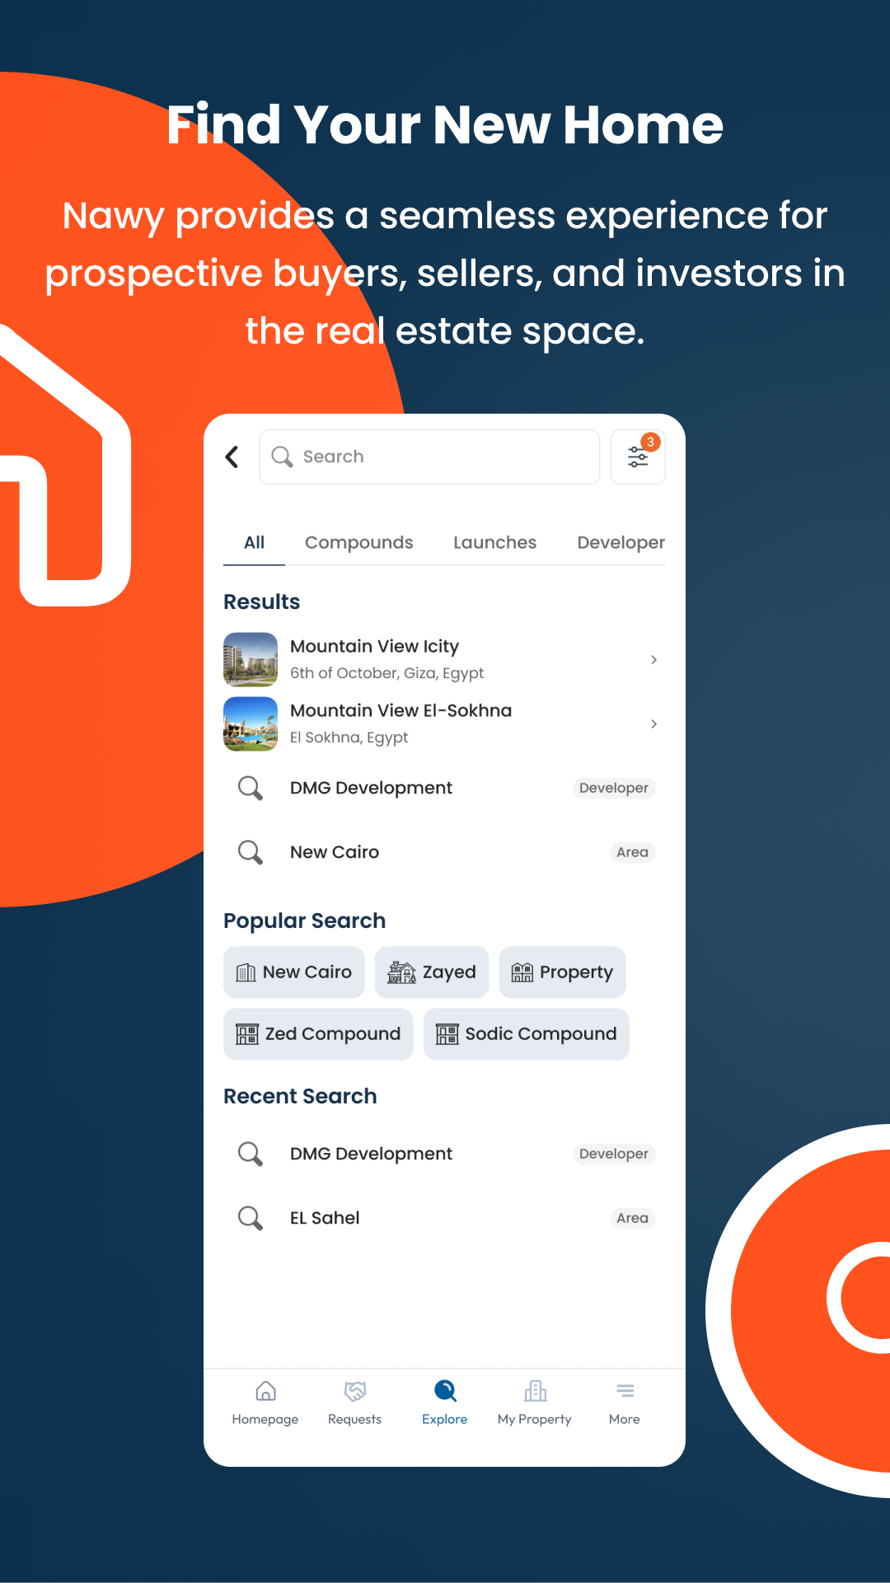Open the filters button with badge 3
This screenshot has width=890, height=1583.
click(x=638, y=457)
